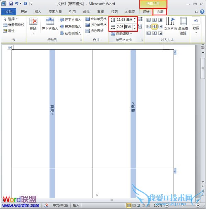
Task: Open the 单元格大小 group dialog launcher
Action: point(142,40)
